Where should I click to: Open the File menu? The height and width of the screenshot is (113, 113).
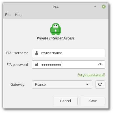point(8,15)
